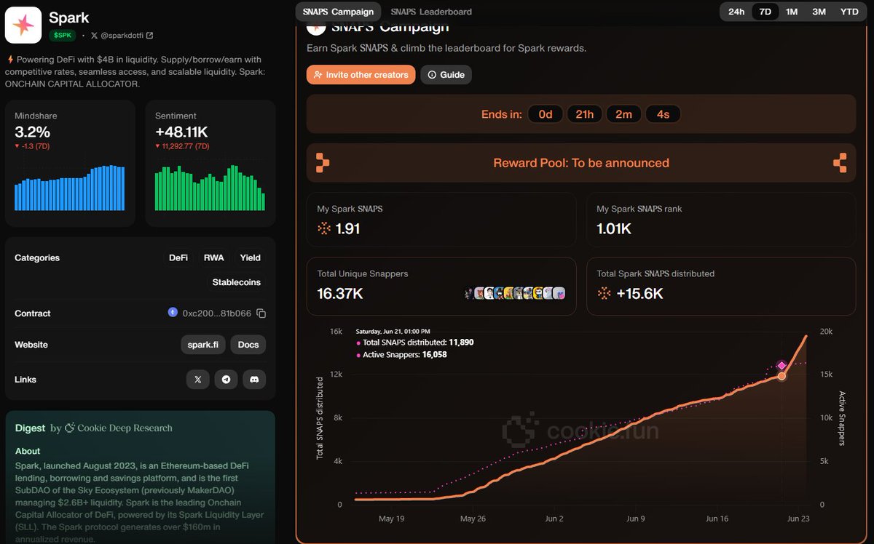Click the Cookie Deep Research label

tap(119, 428)
